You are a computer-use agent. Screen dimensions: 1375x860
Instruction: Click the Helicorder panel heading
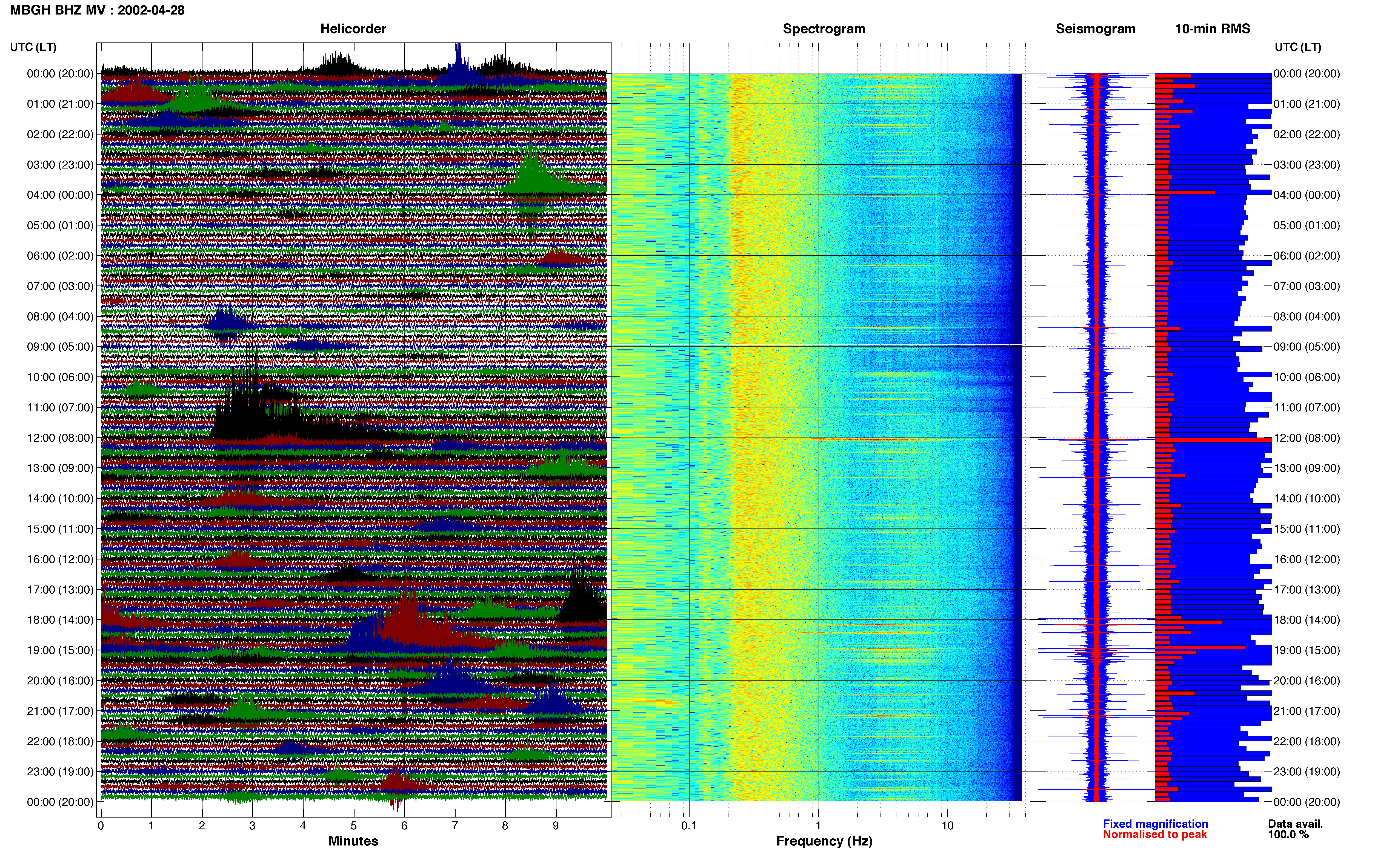point(353,28)
